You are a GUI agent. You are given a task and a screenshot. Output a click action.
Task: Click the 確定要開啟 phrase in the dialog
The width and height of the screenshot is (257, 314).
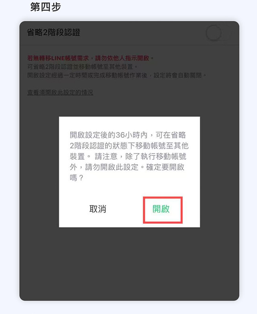point(165,167)
